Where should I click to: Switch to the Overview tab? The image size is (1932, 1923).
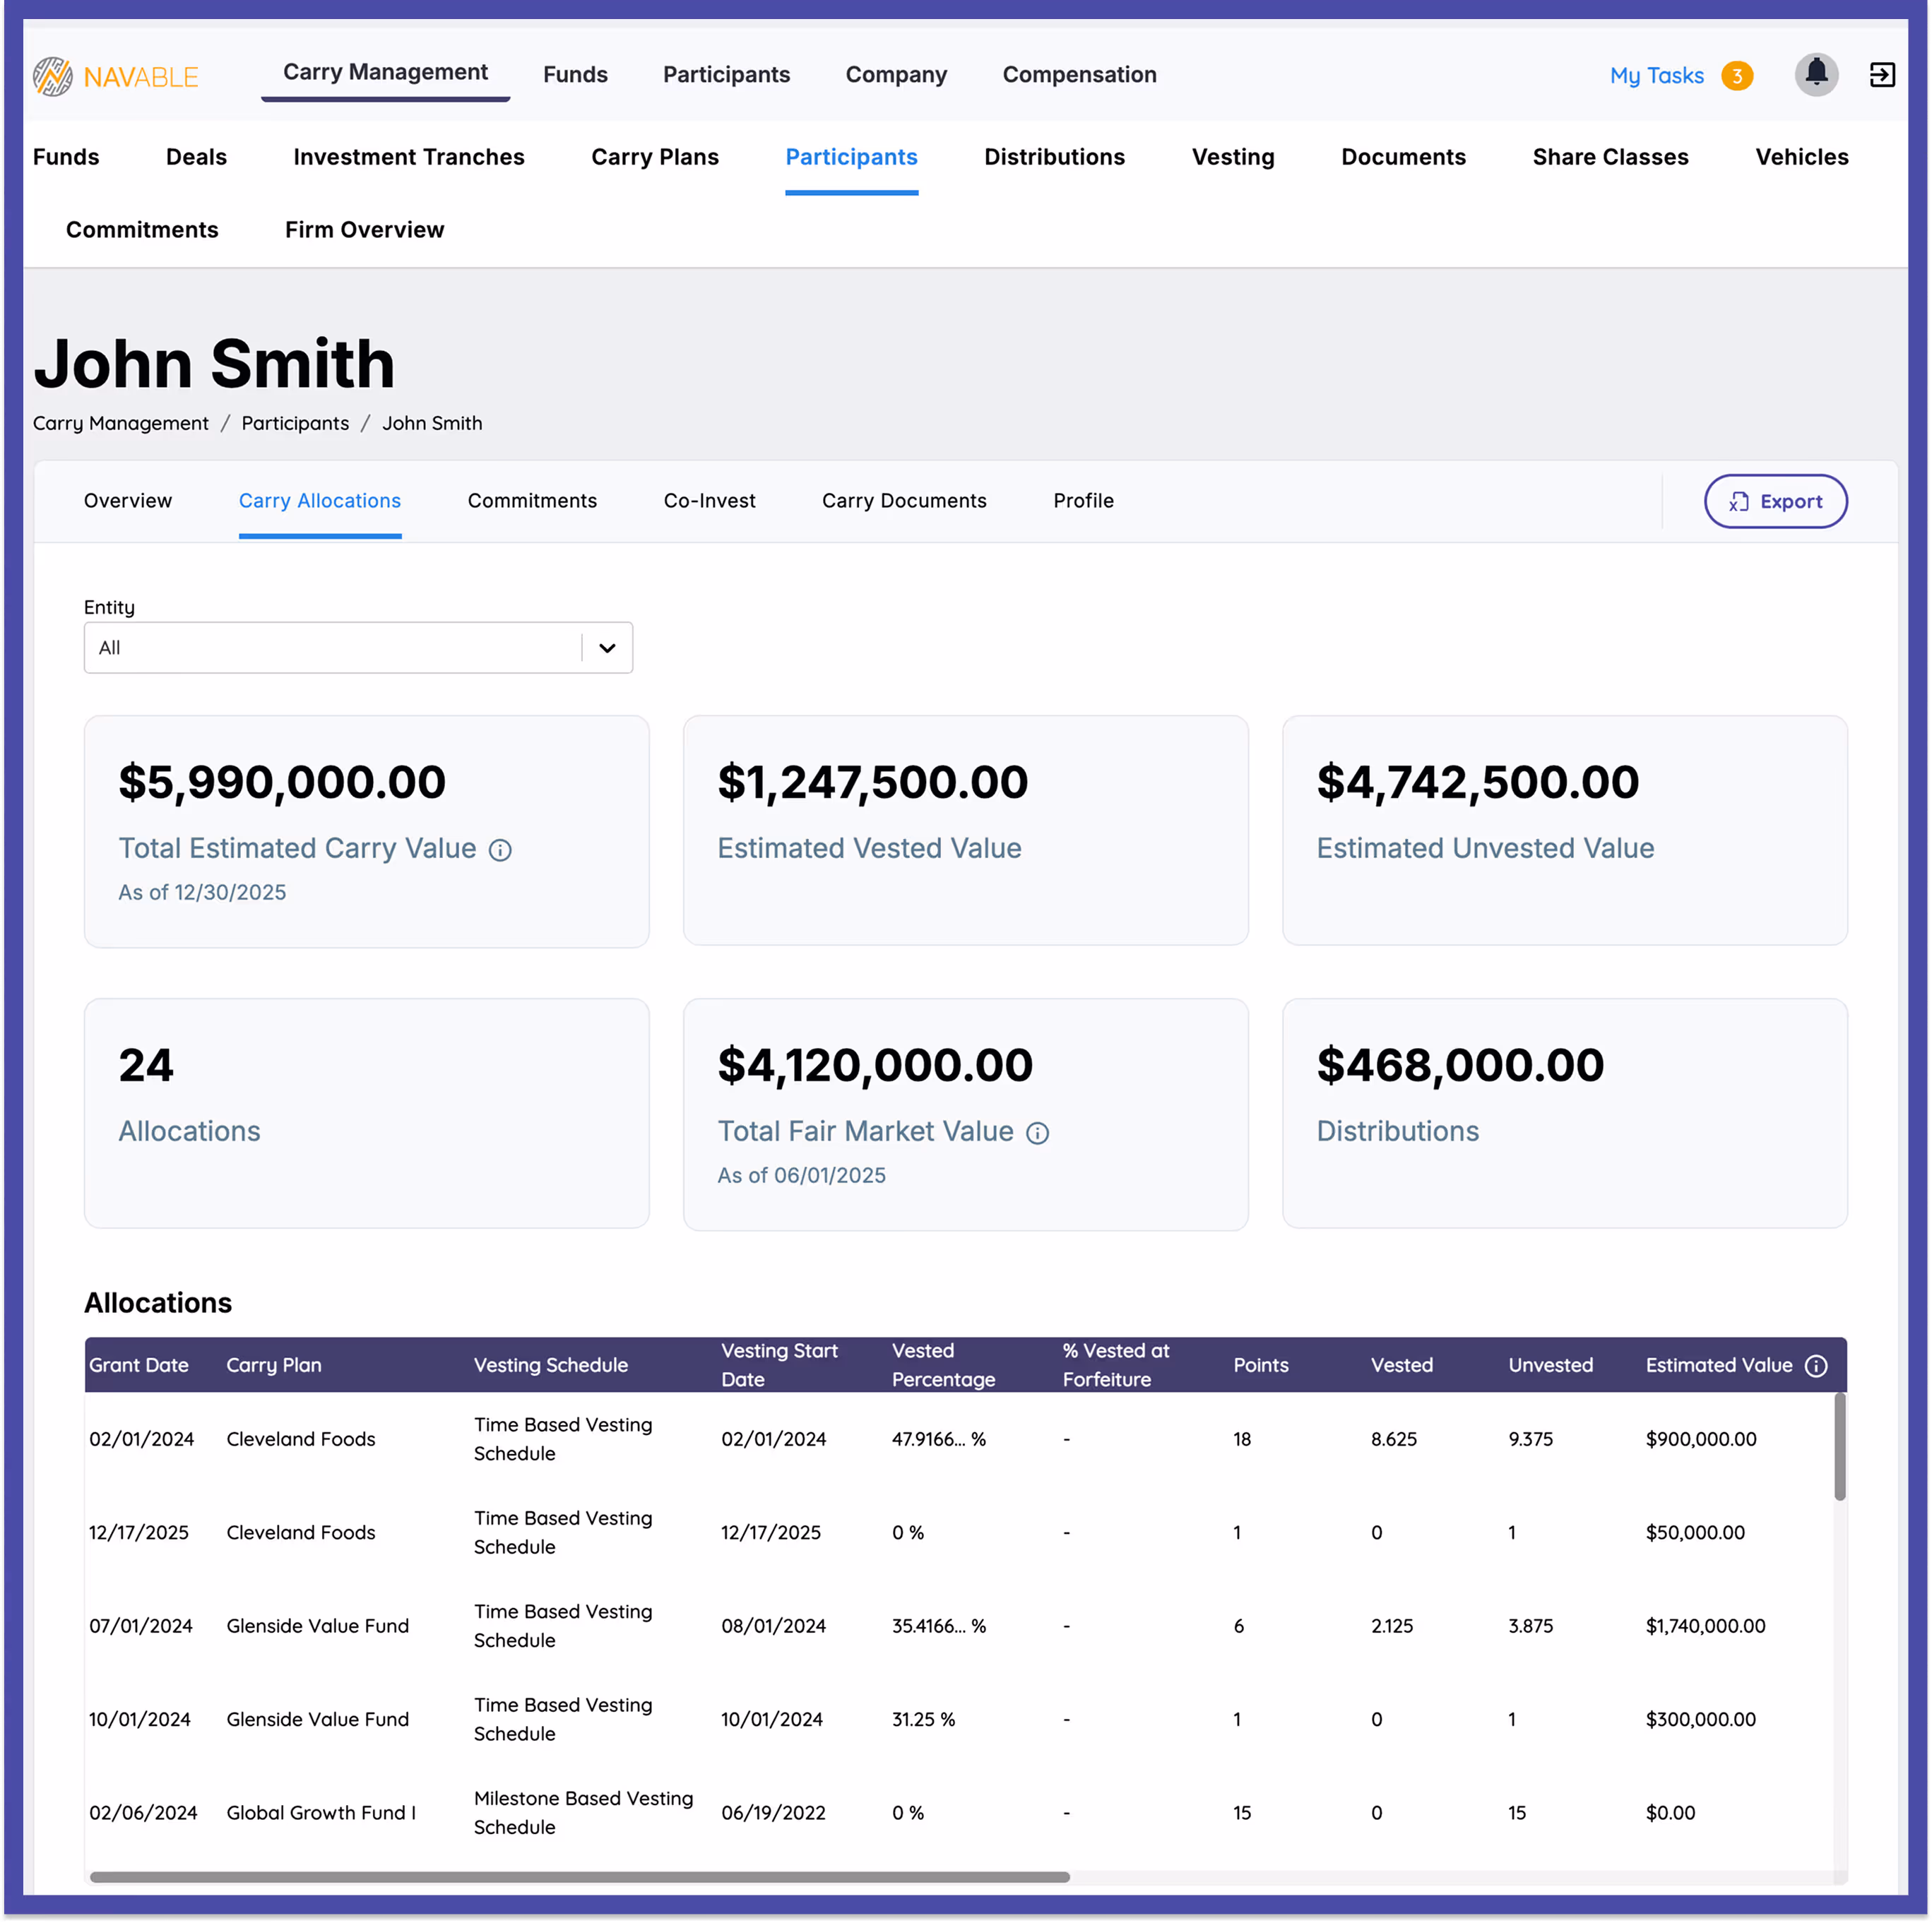(x=127, y=501)
